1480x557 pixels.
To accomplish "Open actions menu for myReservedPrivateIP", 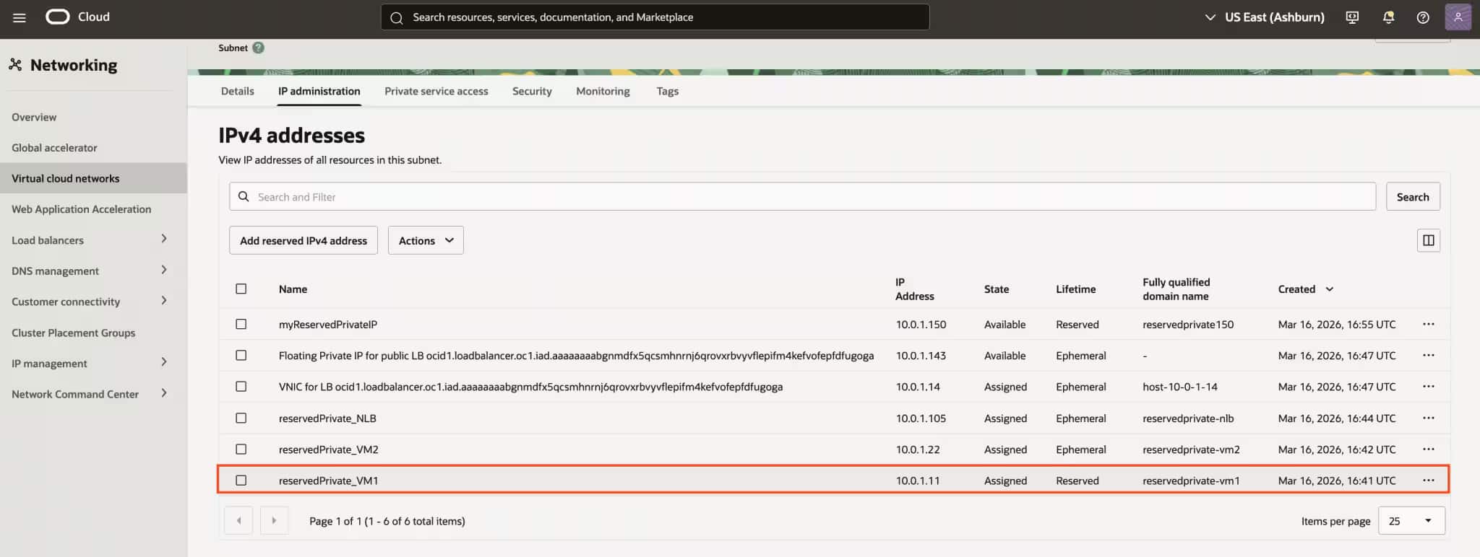I will pos(1428,324).
